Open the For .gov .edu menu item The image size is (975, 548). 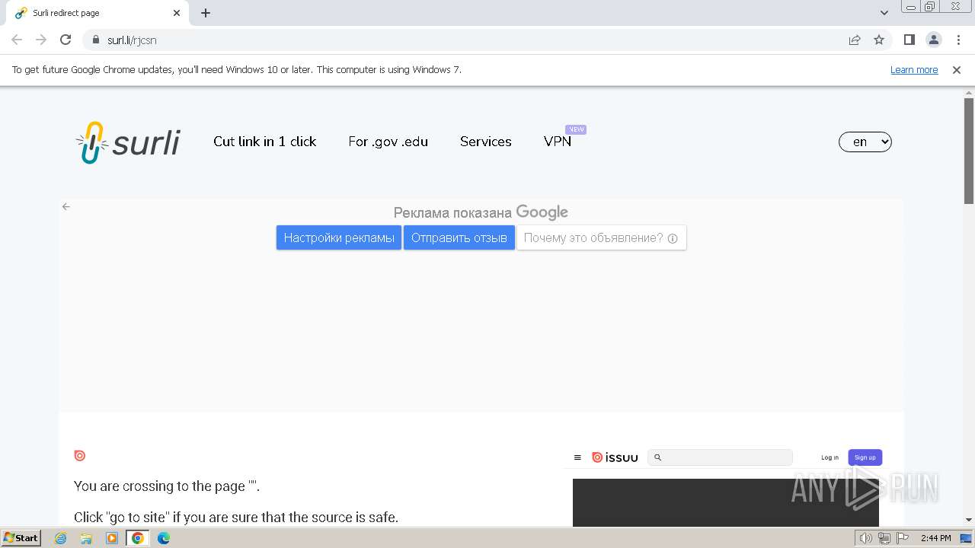pos(388,142)
